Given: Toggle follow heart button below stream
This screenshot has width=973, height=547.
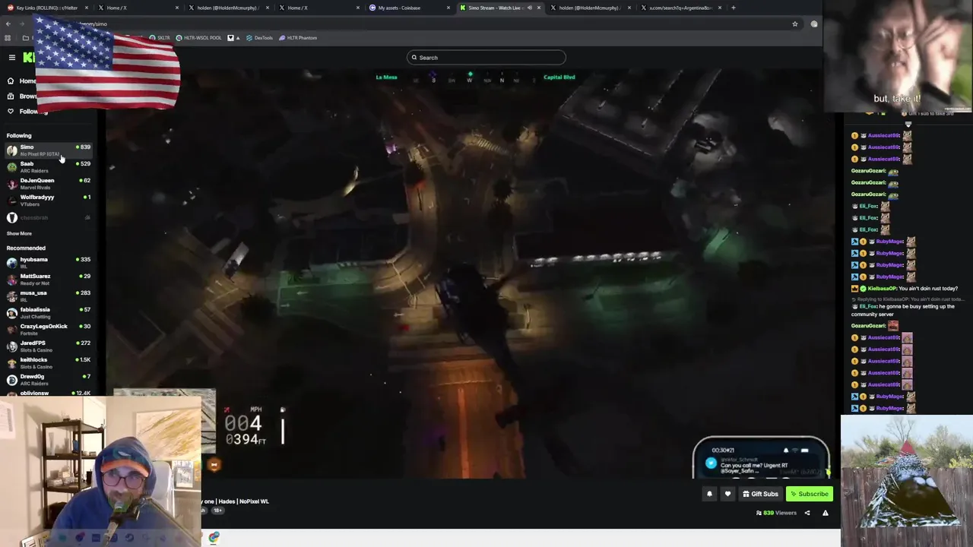Looking at the screenshot, I should point(727,494).
